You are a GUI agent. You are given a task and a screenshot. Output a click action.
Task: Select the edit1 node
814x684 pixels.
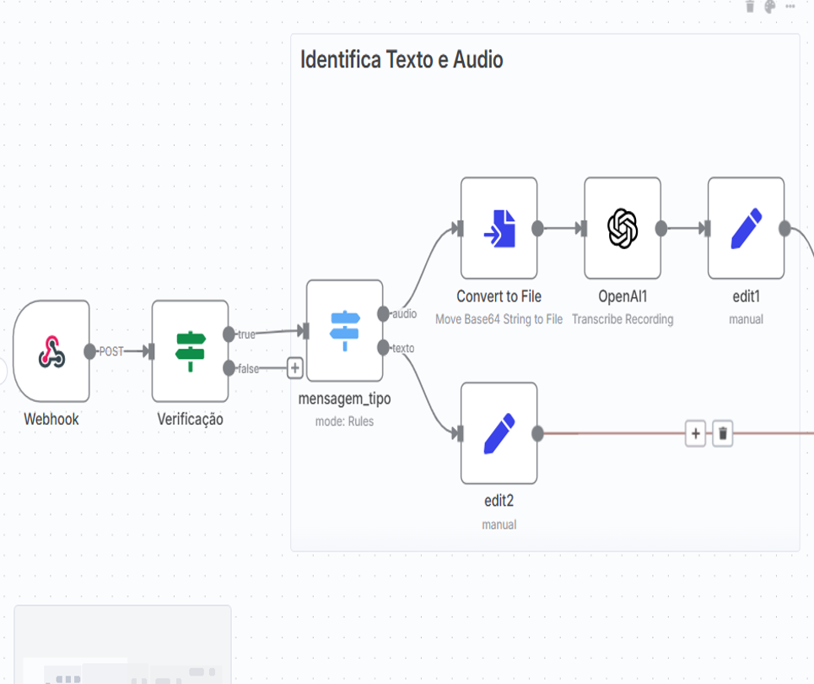click(746, 228)
